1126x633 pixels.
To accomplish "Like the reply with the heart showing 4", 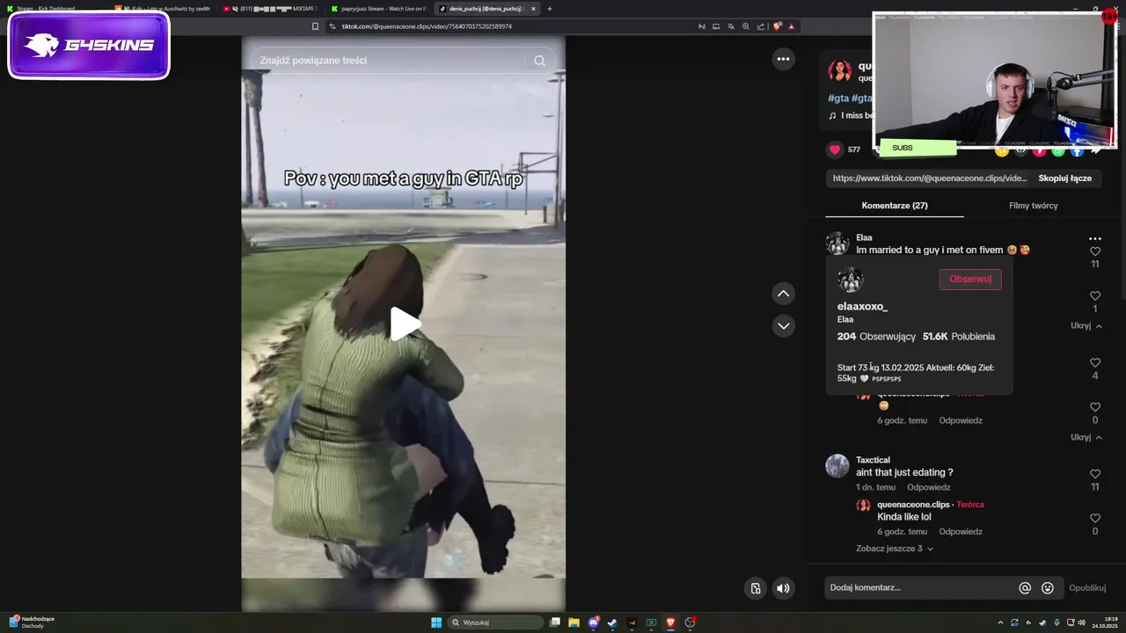I will 1095,363.
